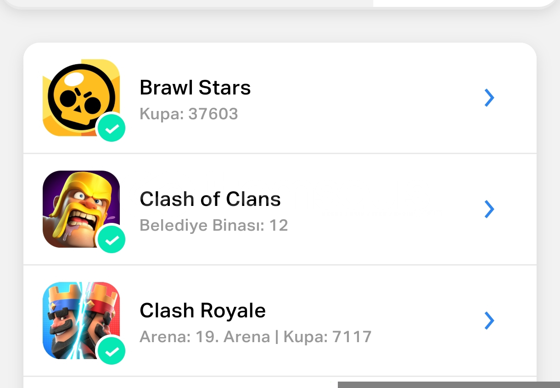560x388 pixels.
Task: Click the green verified badge on Clash of Clans
Action: click(111, 239)
